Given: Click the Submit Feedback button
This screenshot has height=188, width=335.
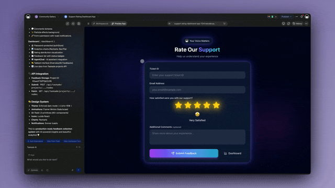Looking at the screenshot, I should pyautogui.click(x=184, y=153).
